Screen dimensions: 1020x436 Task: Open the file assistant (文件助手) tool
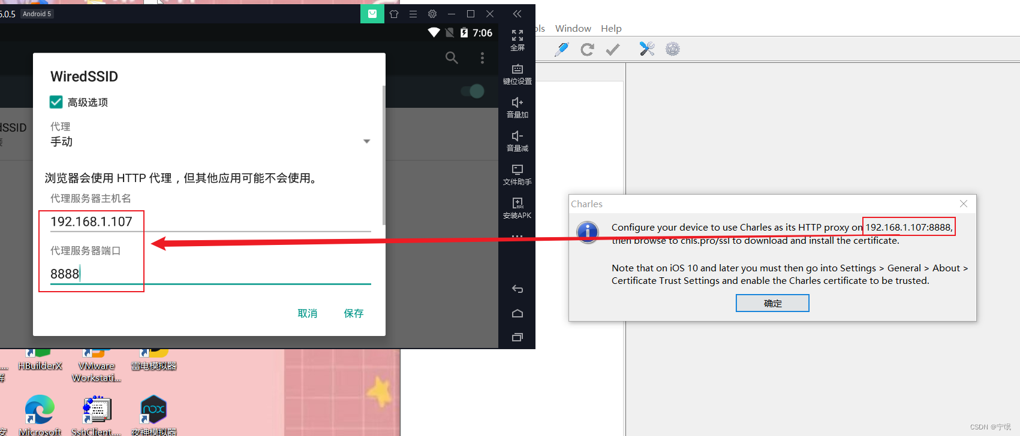pos(517,174)
